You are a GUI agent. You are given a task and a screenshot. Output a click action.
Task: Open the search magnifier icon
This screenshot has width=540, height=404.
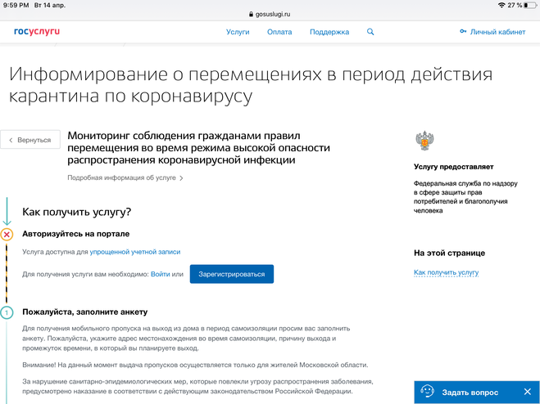coord(370,32)
